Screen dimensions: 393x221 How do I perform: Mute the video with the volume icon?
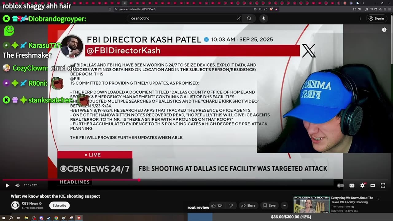[x=18, y=185]
